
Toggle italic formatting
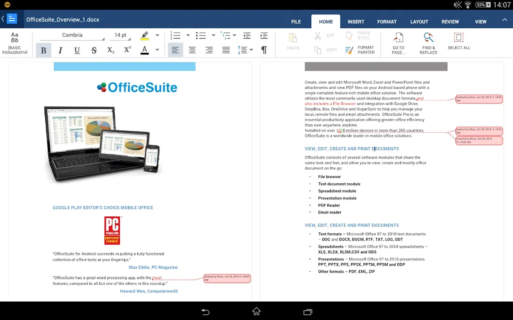click(x=60, y=50)
